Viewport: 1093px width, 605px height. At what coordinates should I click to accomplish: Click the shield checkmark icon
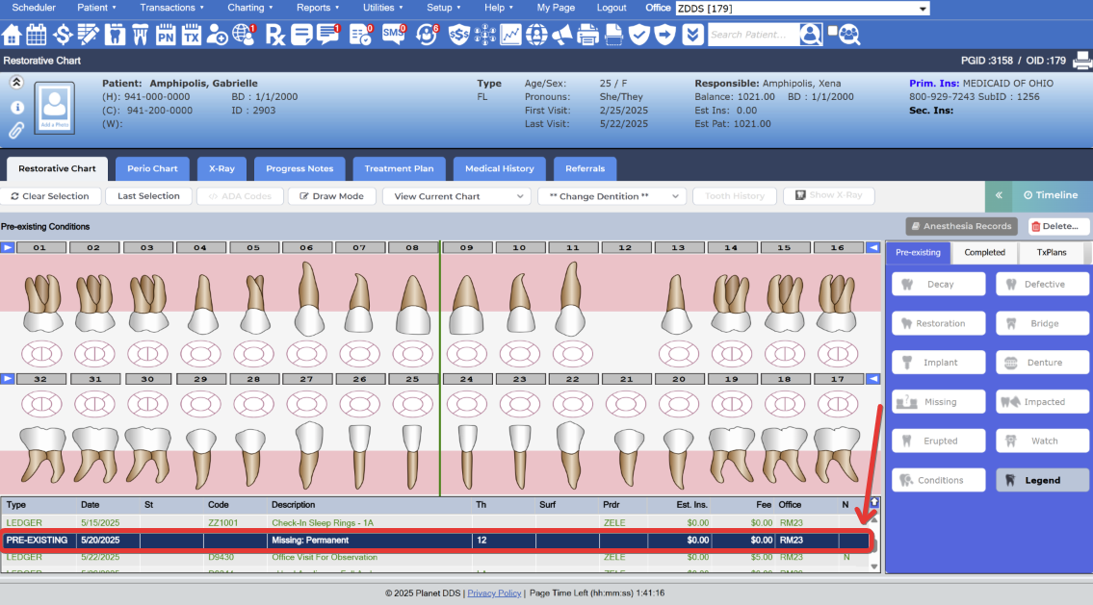tap(639, 34)
